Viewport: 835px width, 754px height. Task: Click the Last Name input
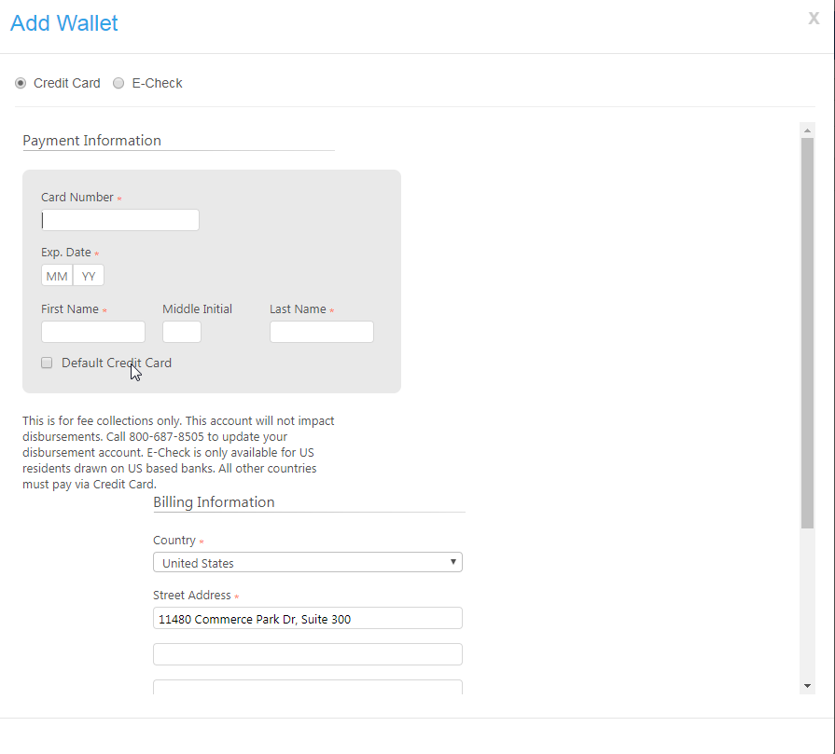322,332
